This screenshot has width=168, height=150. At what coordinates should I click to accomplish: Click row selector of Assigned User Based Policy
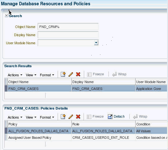tap(6, 137)
